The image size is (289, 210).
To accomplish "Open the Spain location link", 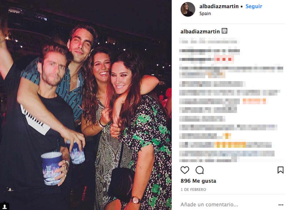I will click(x=205, y=14).
